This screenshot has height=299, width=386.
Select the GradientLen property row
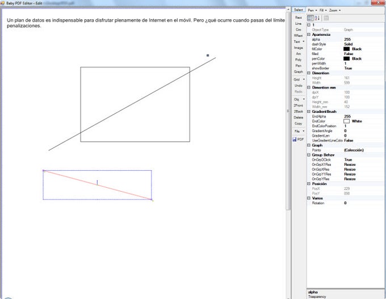coord(346,136)
